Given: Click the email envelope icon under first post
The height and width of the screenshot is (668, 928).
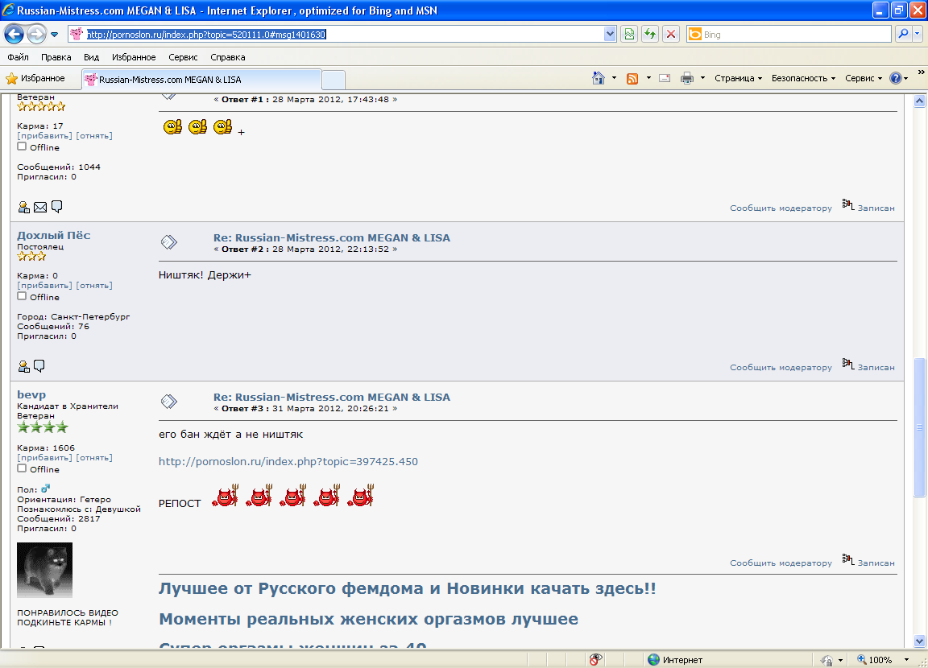Looking at the screenshot, I should coord(40,207).
